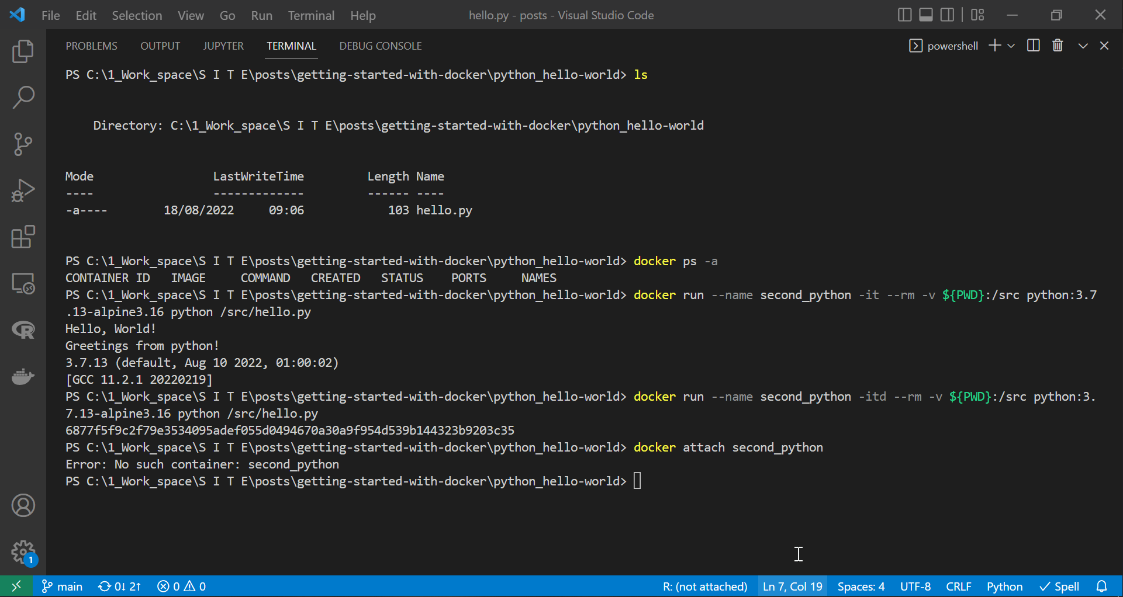
Task: Switch to the DEBUG CONSOLE tab
Action: [380, 46]
